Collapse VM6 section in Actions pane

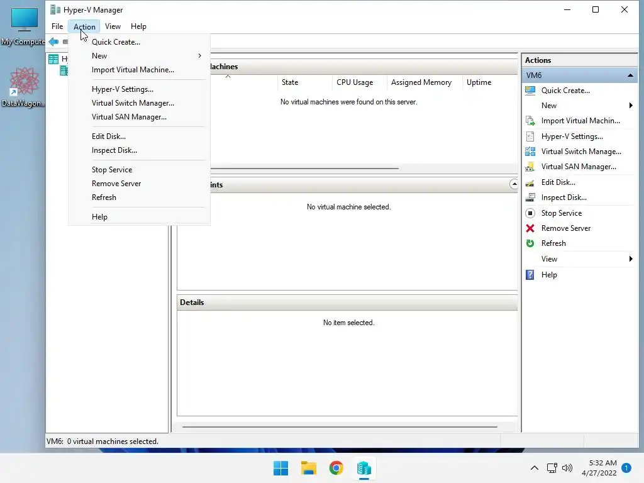point(630,75)
